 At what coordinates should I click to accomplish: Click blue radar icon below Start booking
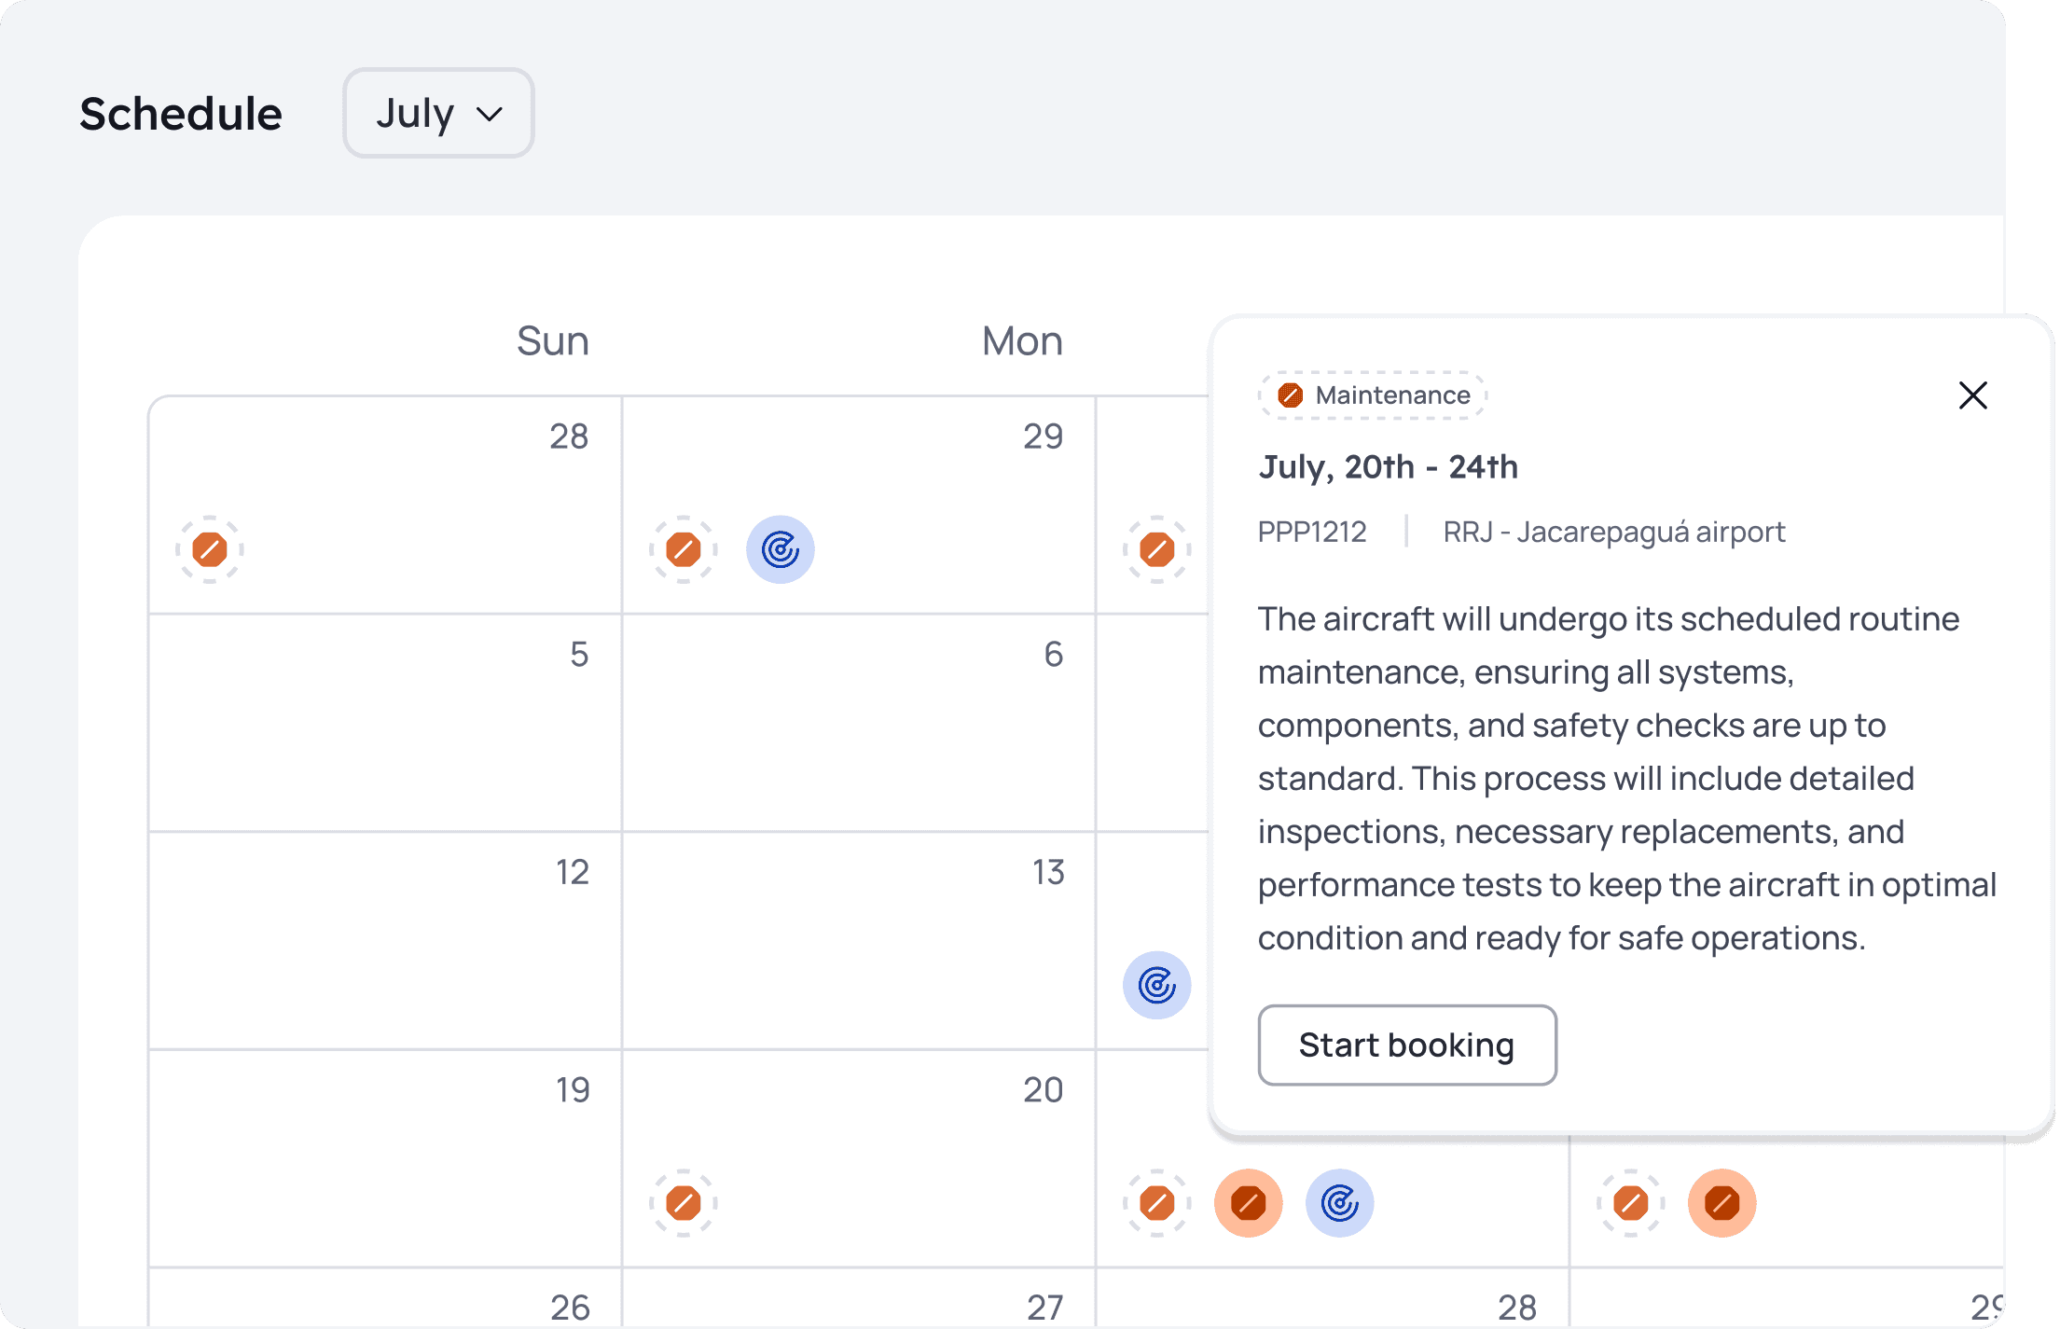tap(1339, 1203)
